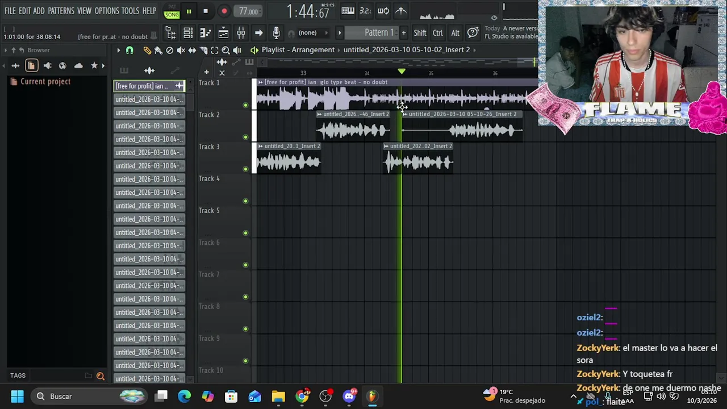
Task: Open the Mixer icon
Action: pos(241,33)
